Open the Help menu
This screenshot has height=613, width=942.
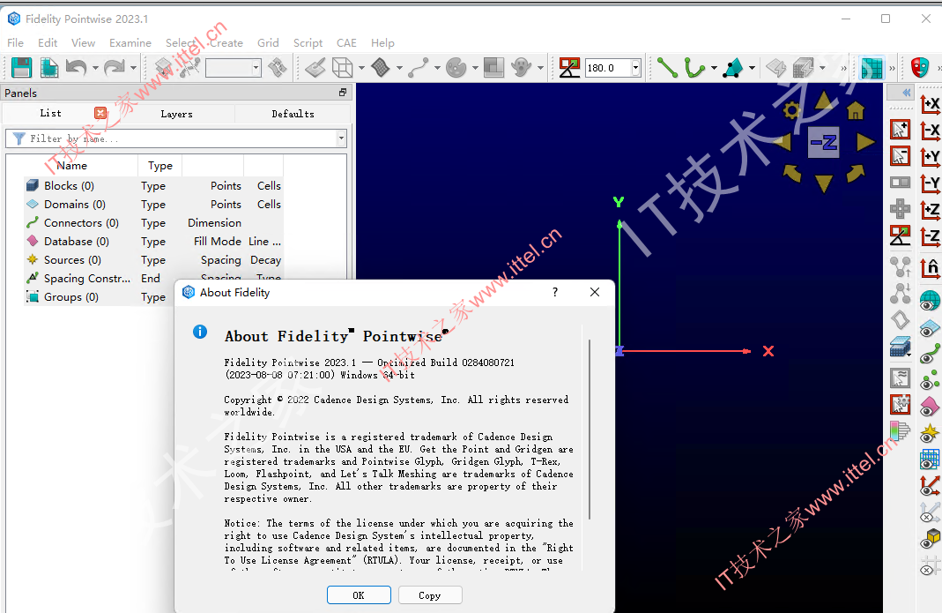coord(382,42)
